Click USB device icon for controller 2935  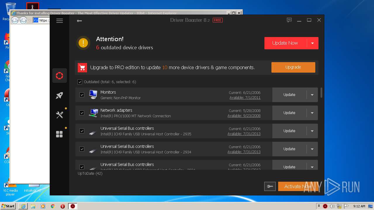(x=93, y=133)
